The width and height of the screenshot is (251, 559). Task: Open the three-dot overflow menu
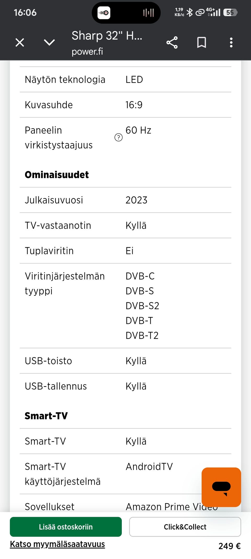point(231,42)
